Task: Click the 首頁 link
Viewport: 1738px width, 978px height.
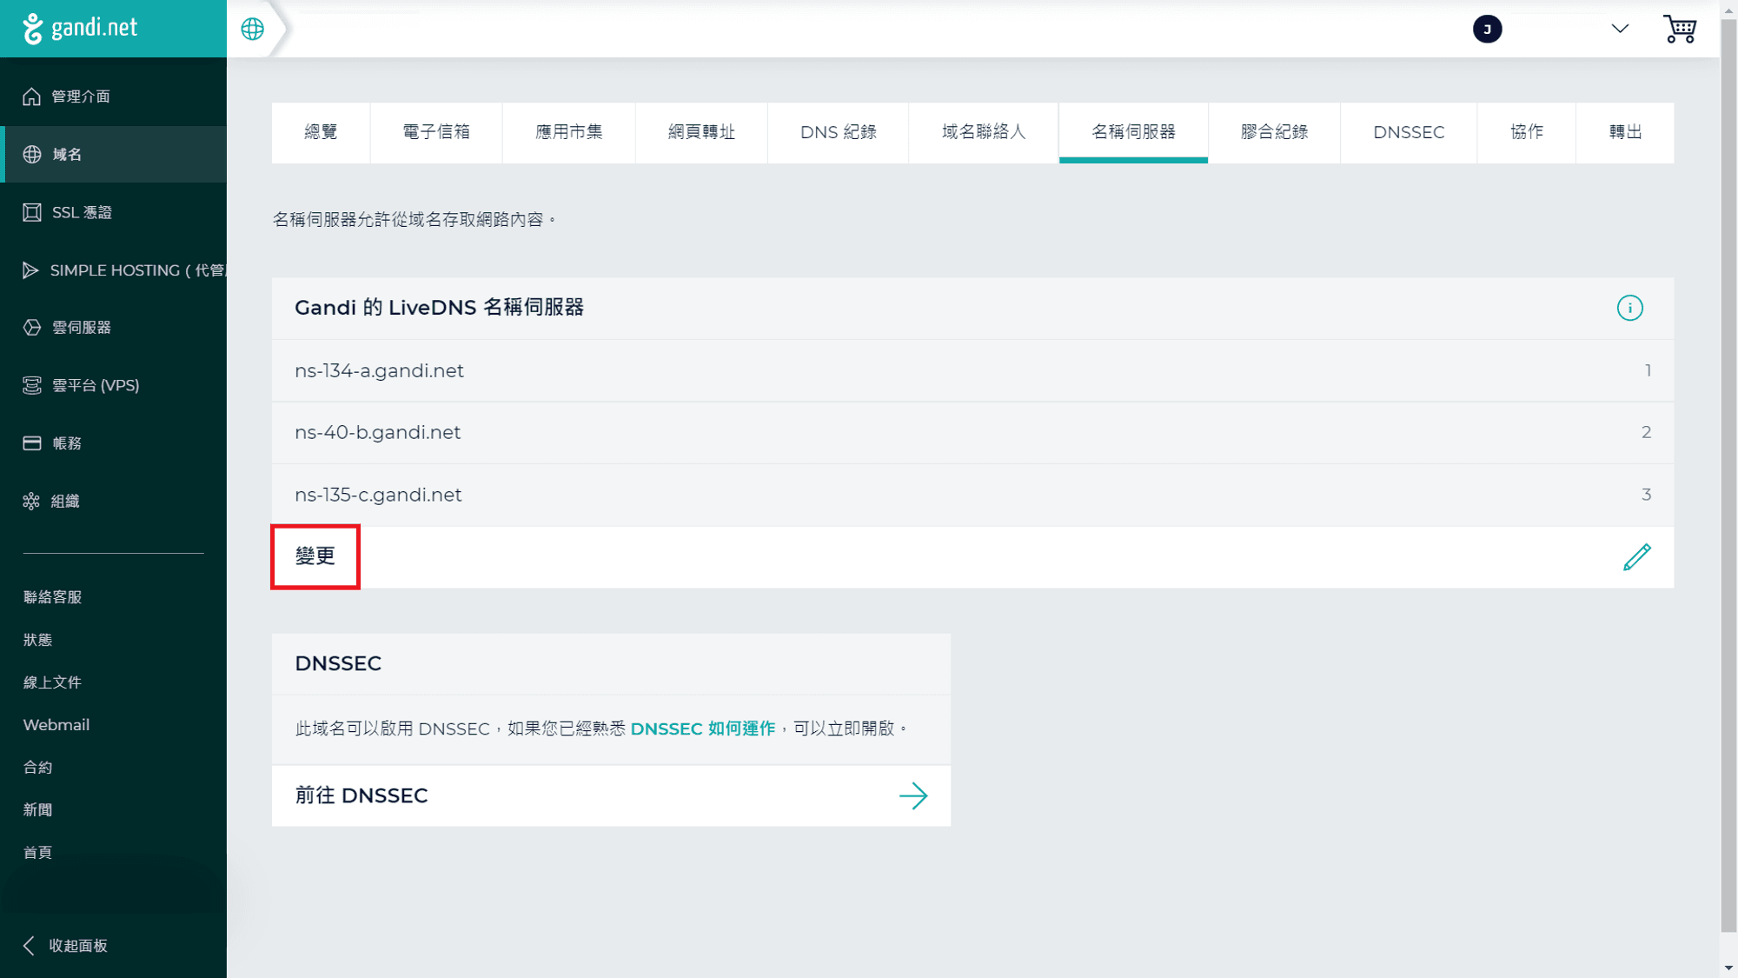Action: (x=37, y=853)
